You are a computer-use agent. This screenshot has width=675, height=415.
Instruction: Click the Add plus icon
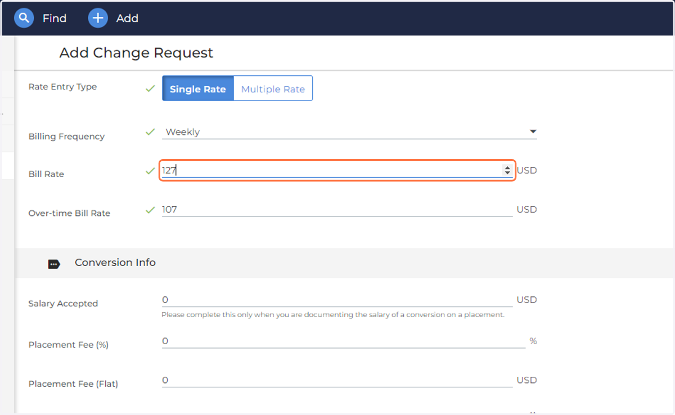(x=98, y=18)
